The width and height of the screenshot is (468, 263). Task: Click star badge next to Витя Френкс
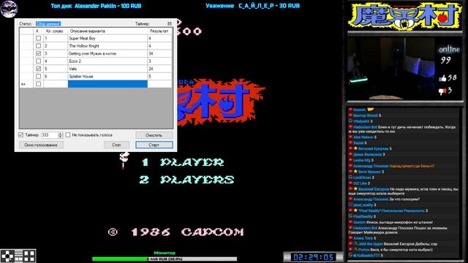tap(355, 172)
